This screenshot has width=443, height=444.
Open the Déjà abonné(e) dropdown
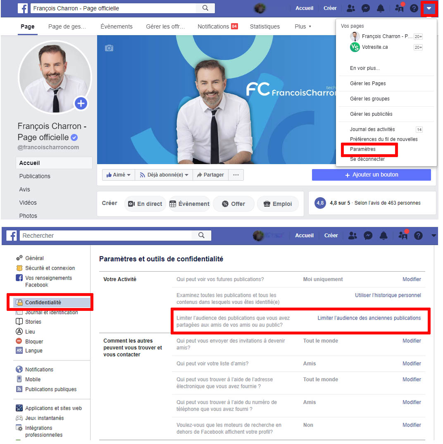click(164, 175)
